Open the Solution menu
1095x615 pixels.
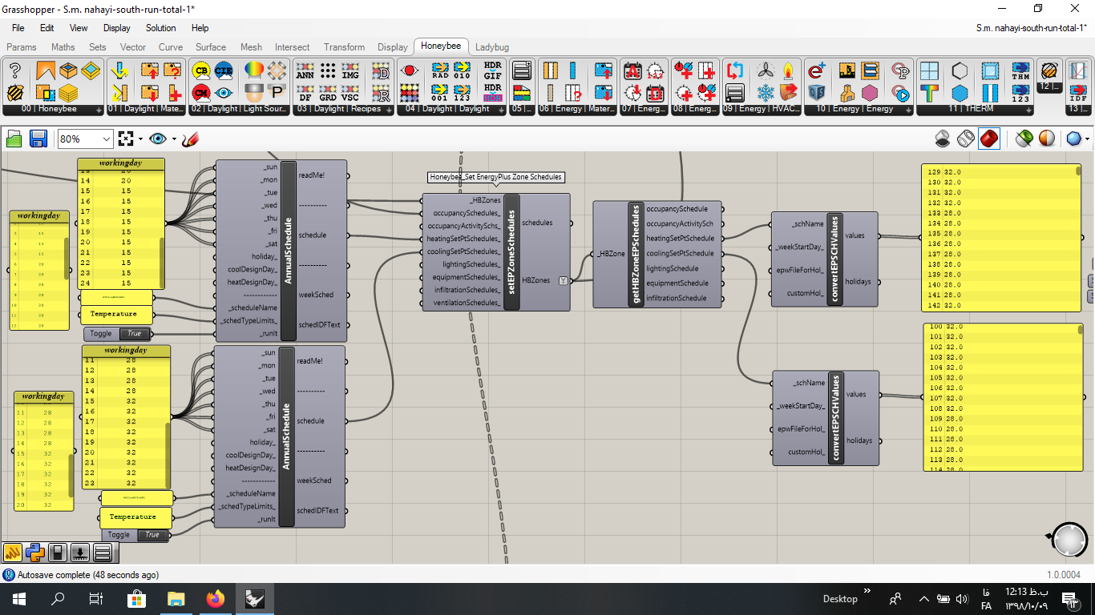(x=160, y=28)
